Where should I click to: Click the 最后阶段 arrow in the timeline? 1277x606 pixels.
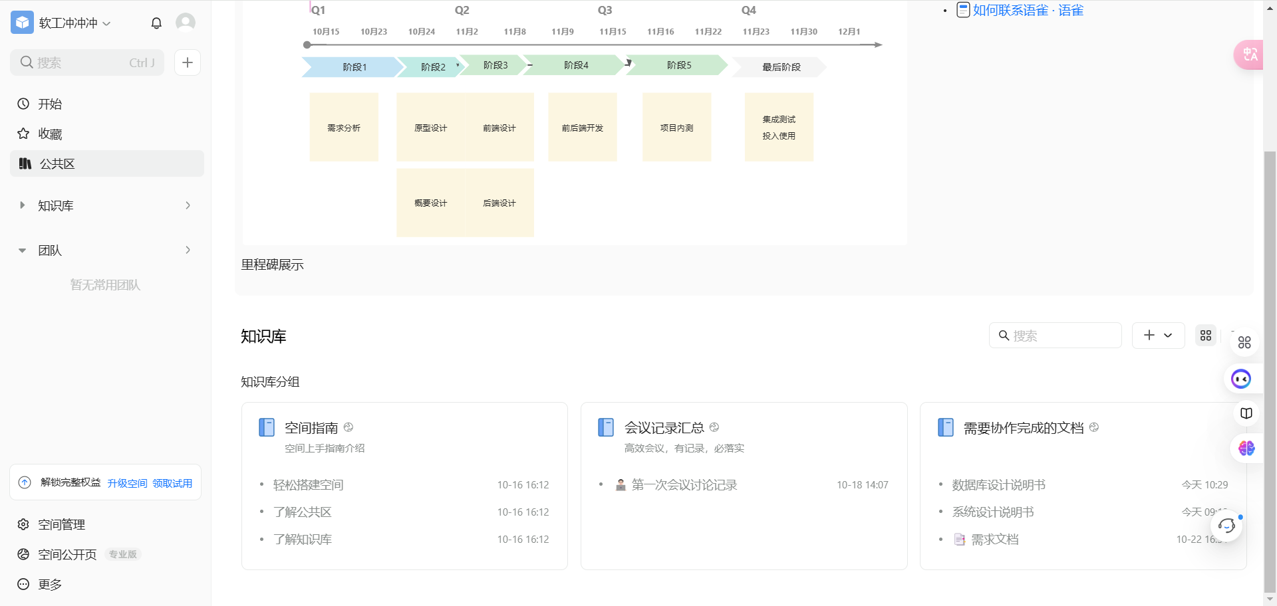(780, 67)
